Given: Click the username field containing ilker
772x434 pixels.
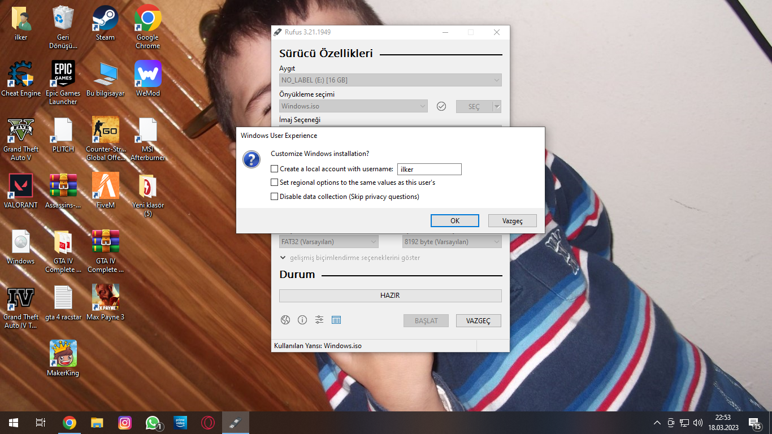Looking at the screenshot, I should click(x=430, y=169).
